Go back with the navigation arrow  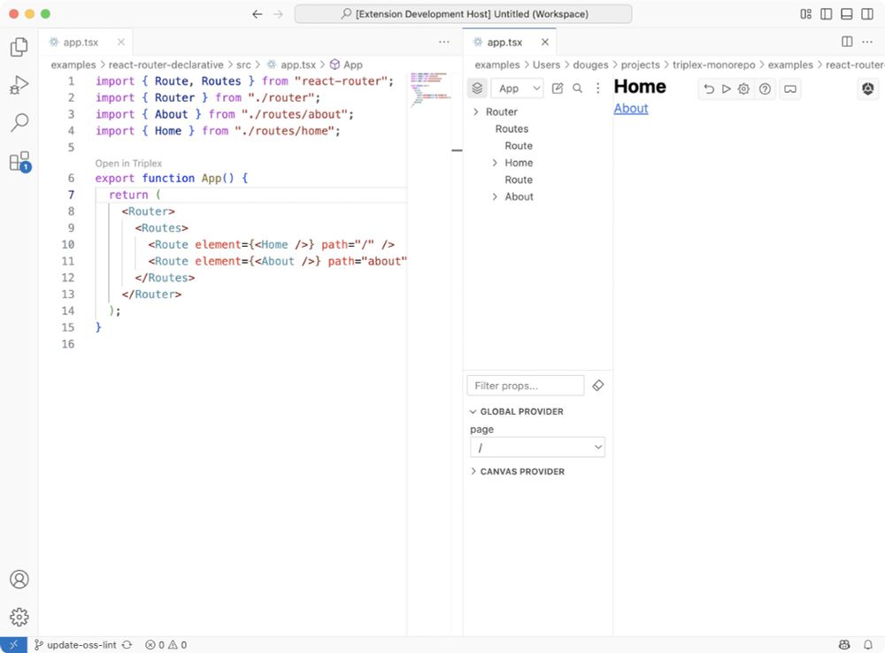(x=258, y=14)
